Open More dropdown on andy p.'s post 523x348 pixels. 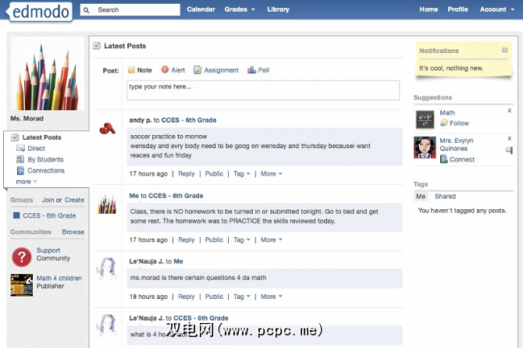[x=271, y=174]
